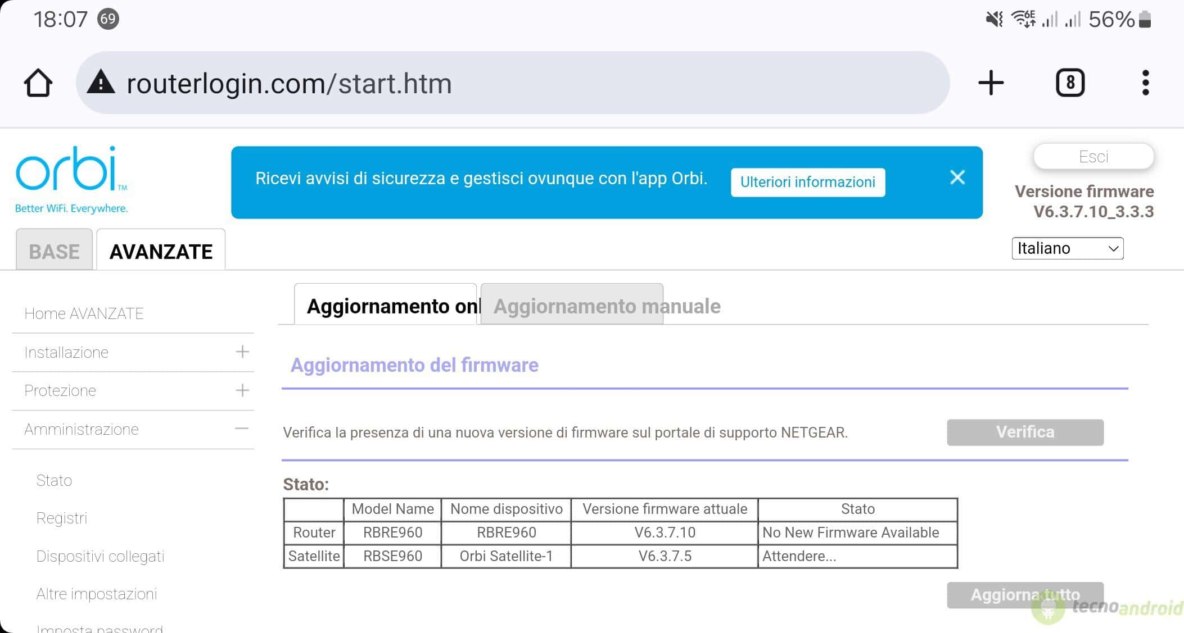The height and width of the screenshot is (633, 1184).
Task: Click the router model name RBRE960
Action: point(392,532)
